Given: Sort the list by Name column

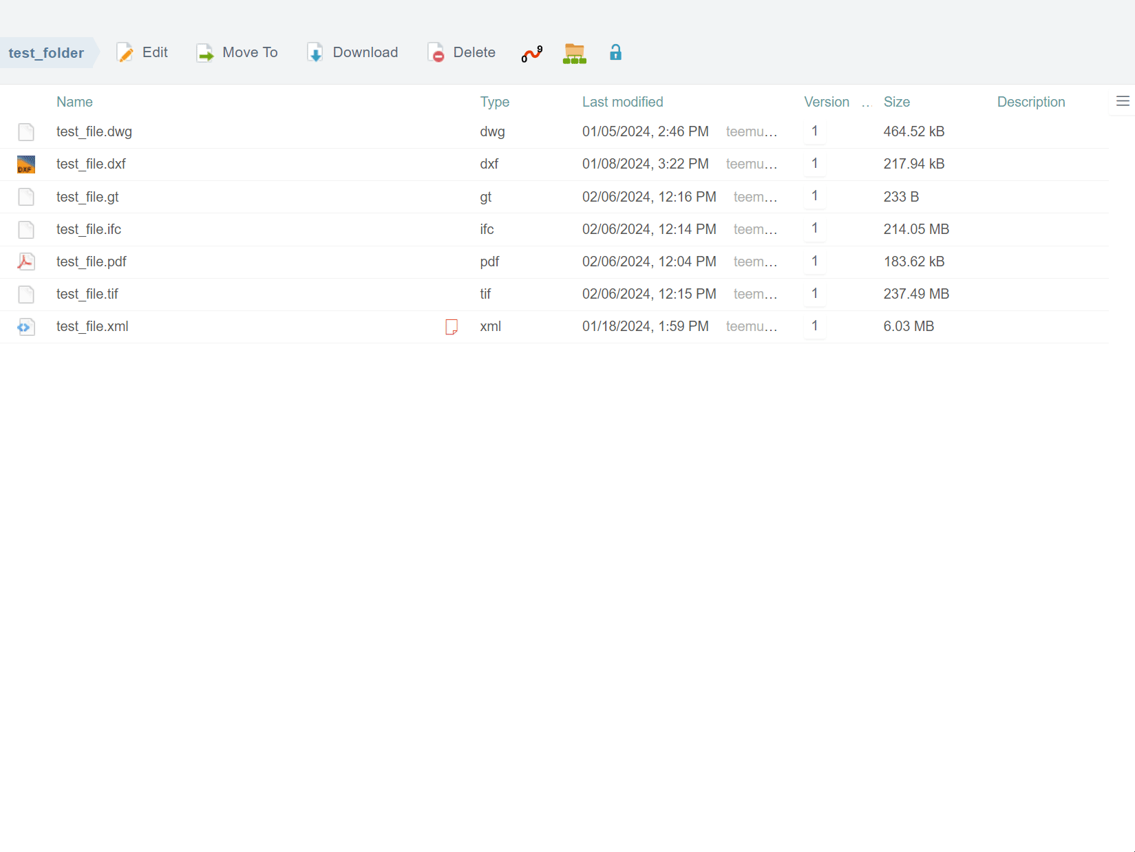Looking at the screenshot, I should point(74,102).
